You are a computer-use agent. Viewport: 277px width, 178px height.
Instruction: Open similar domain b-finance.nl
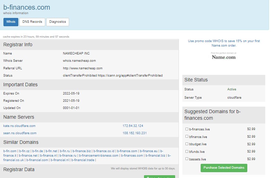pyautogui.click(x=48, y=156)
